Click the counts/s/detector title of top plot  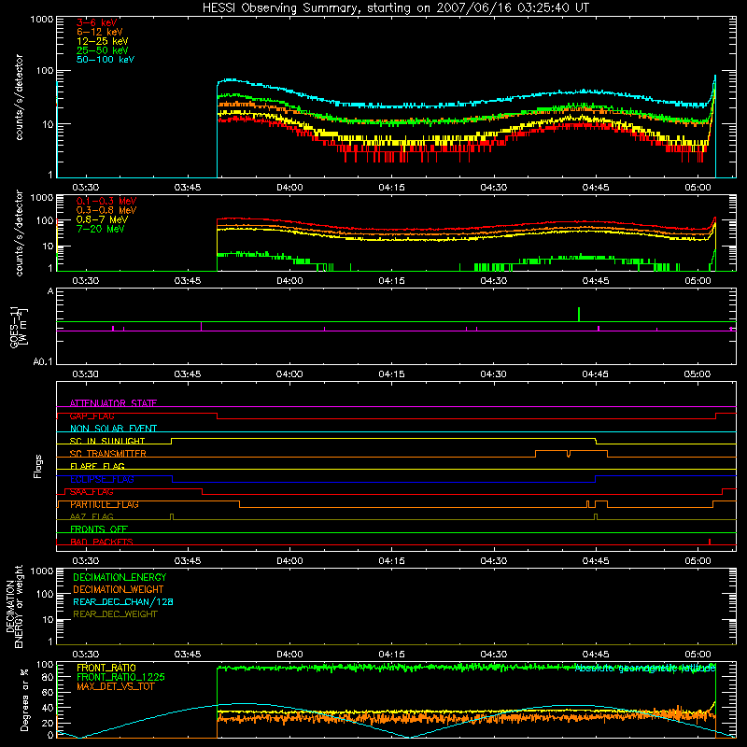[x=19, y=97]
